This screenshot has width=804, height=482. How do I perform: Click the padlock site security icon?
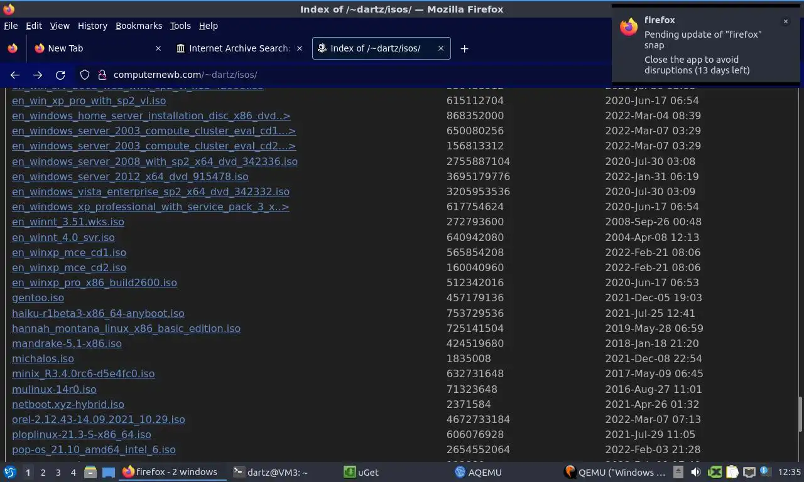click(102, 75)
